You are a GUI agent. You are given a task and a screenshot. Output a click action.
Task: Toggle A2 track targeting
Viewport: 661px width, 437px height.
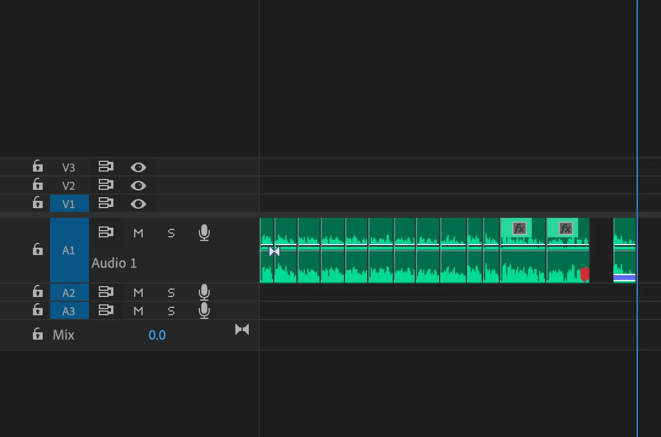point(69,293)
